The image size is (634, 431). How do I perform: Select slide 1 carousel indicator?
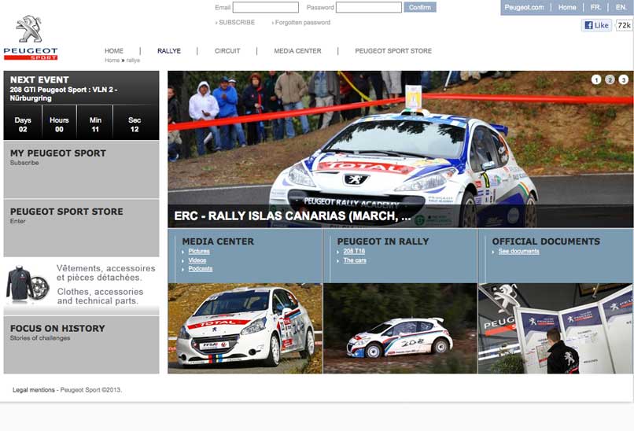tap(595, 79)
